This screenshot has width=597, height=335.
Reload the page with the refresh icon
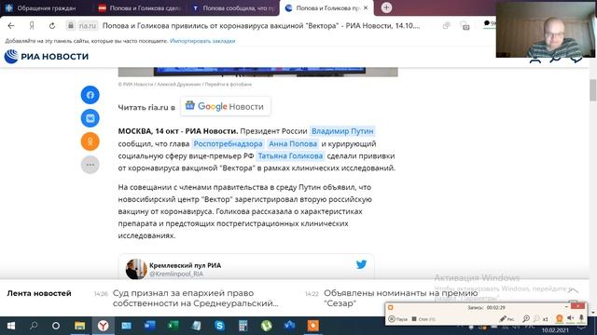(x=52, y=25)
